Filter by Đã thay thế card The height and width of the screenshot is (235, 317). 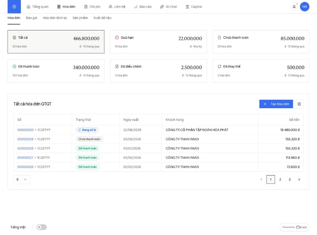[x=261, y=71]
